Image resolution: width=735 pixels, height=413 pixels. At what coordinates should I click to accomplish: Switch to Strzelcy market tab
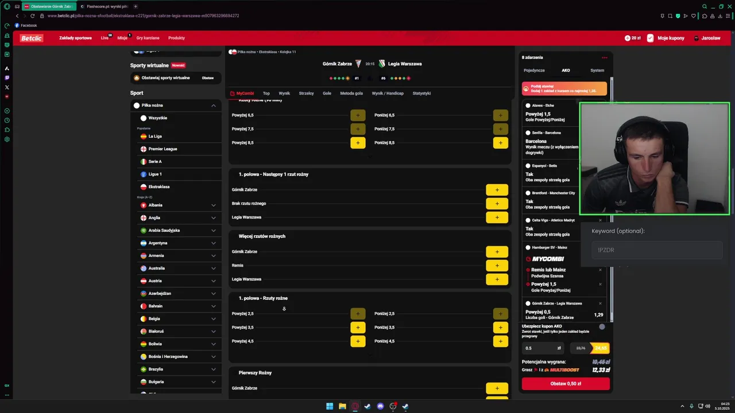306,93
